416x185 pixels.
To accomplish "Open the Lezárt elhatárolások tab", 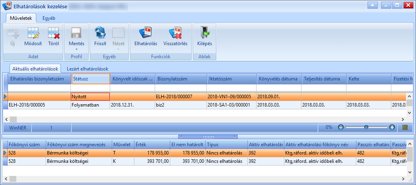I will pos(87,69).
